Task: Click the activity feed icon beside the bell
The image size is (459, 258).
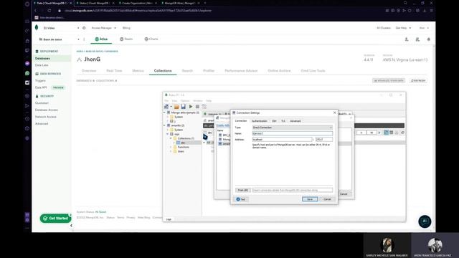Action: (417, 39)
